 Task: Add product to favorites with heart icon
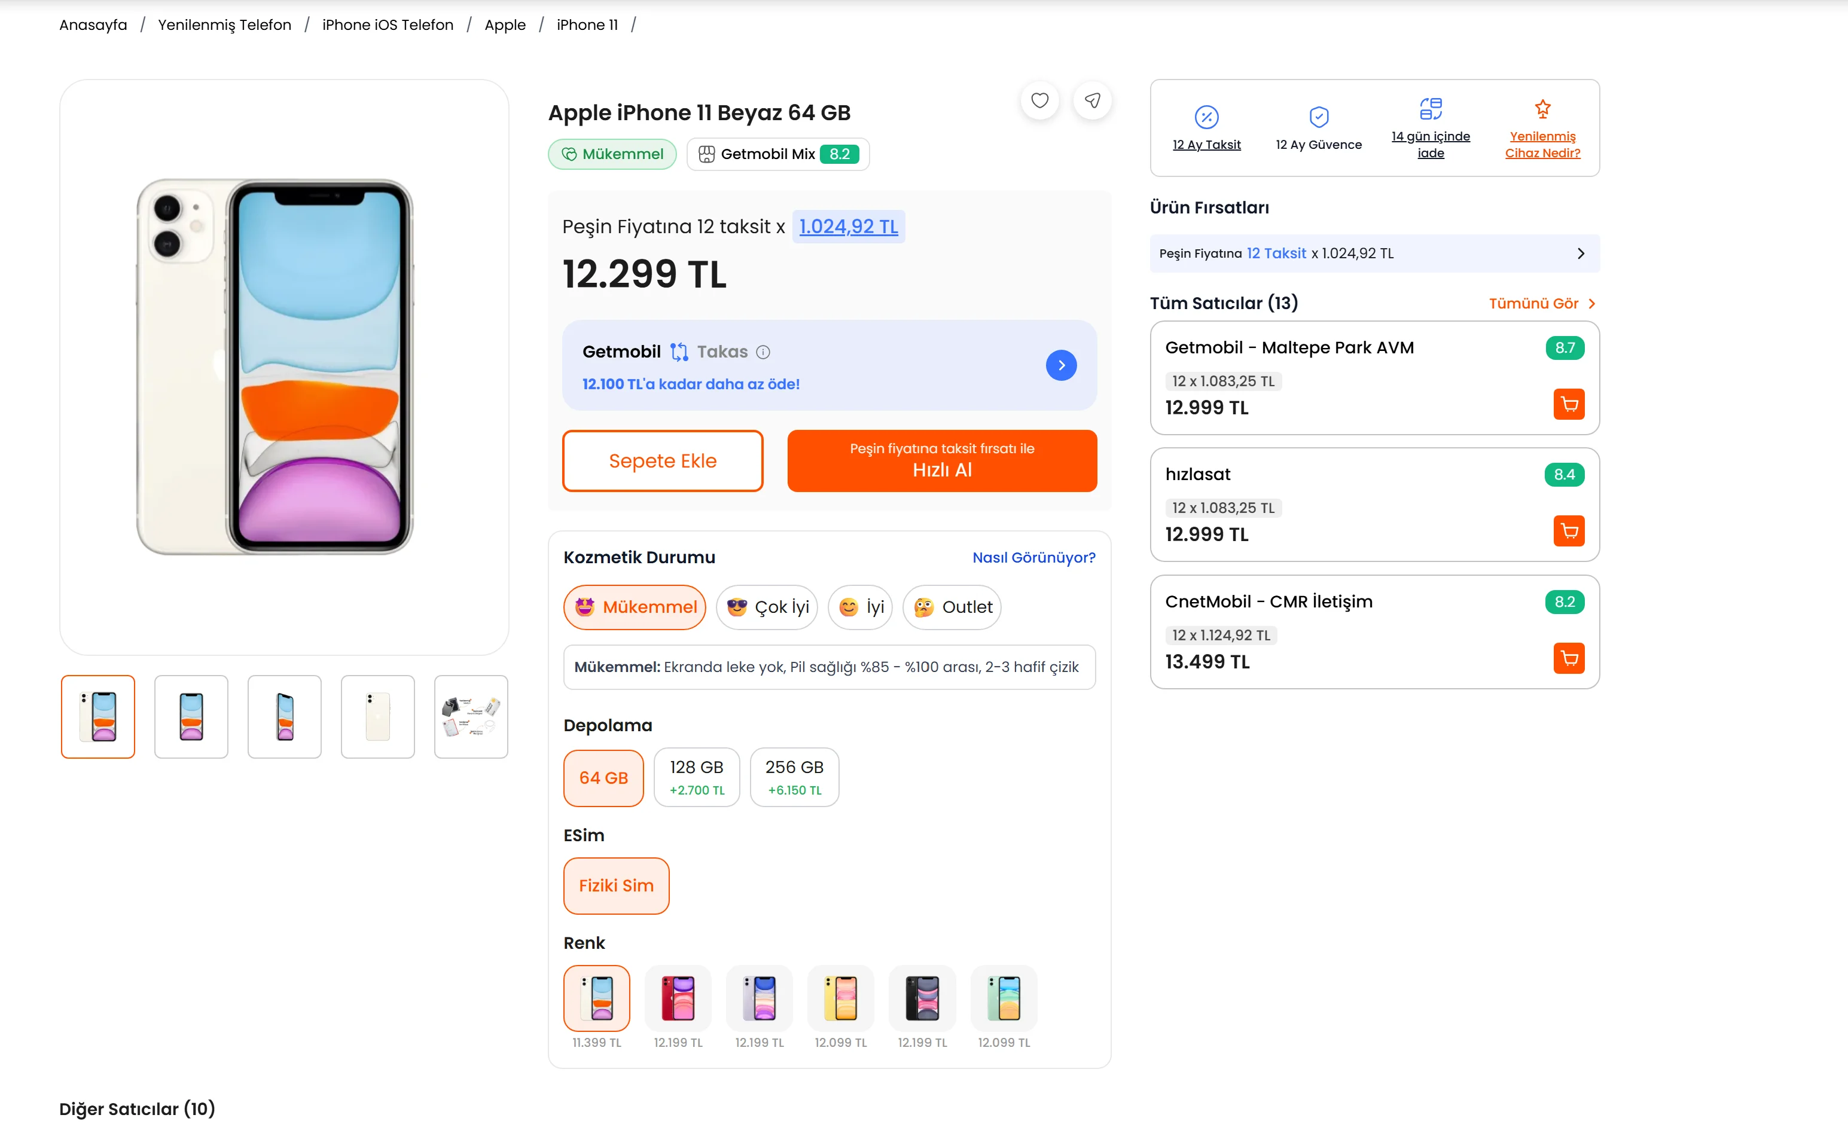[x=1039, y=100]
